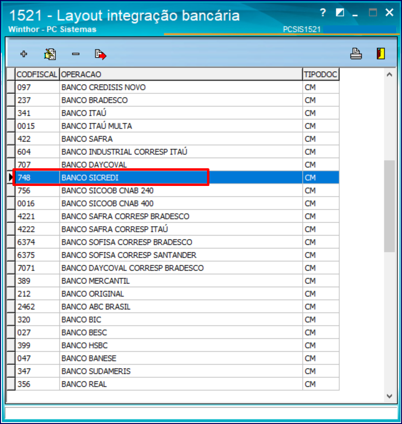This screenshot has width=402, height=424.
Task: Click the add new layout plus icon
Action: [24, 54]
